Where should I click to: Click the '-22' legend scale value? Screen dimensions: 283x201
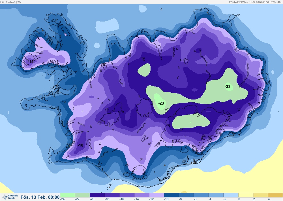click(x=77, y=199)
